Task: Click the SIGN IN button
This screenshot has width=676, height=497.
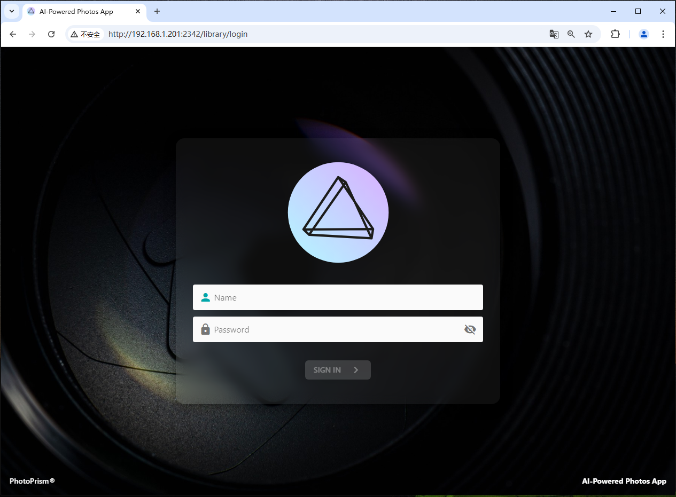Action: click(338, 370)
